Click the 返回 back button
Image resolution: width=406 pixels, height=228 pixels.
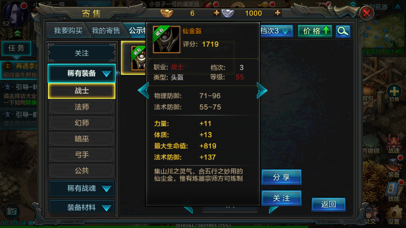pyautogui.click(x=328, y=205)
